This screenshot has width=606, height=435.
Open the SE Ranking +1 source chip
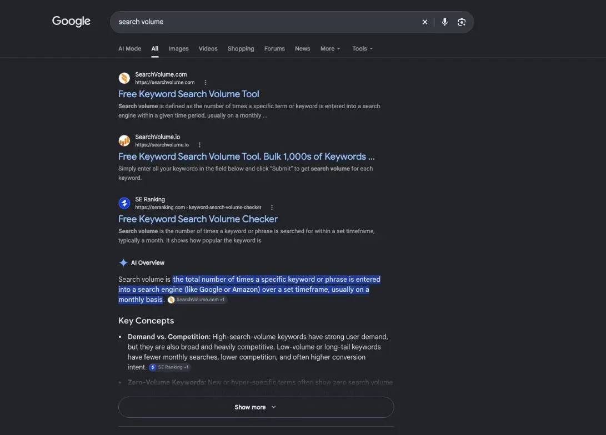click(x=170, y=367)
